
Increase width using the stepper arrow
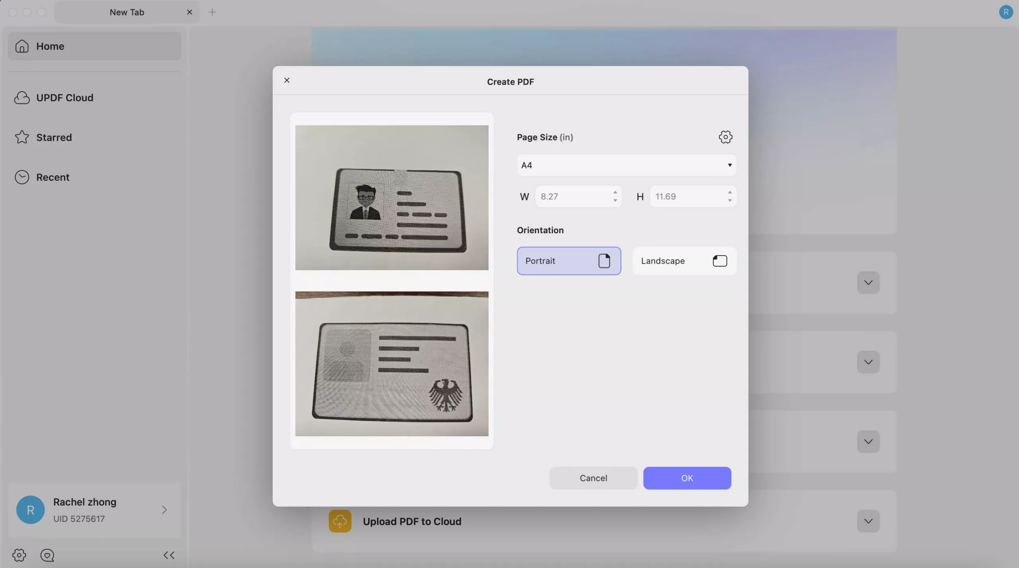click(615, 193)
